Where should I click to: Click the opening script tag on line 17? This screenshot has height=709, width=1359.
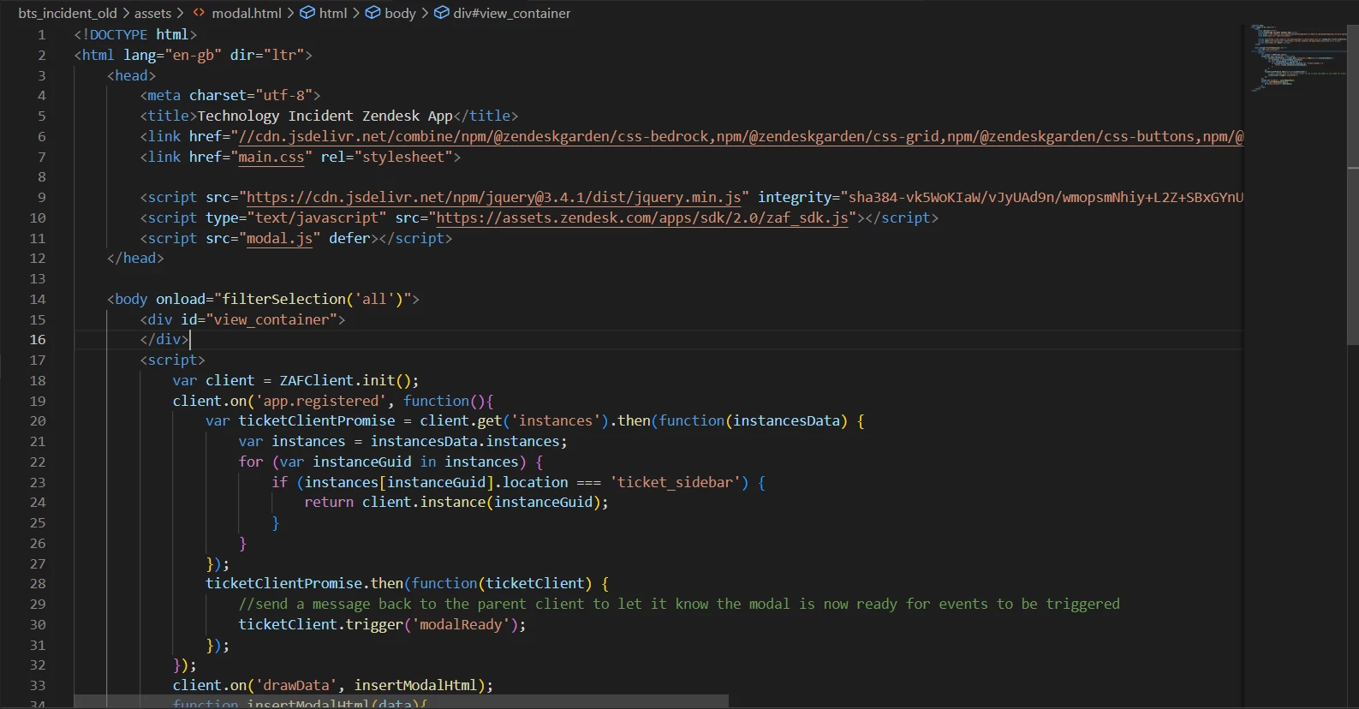[x=173, y=360]
